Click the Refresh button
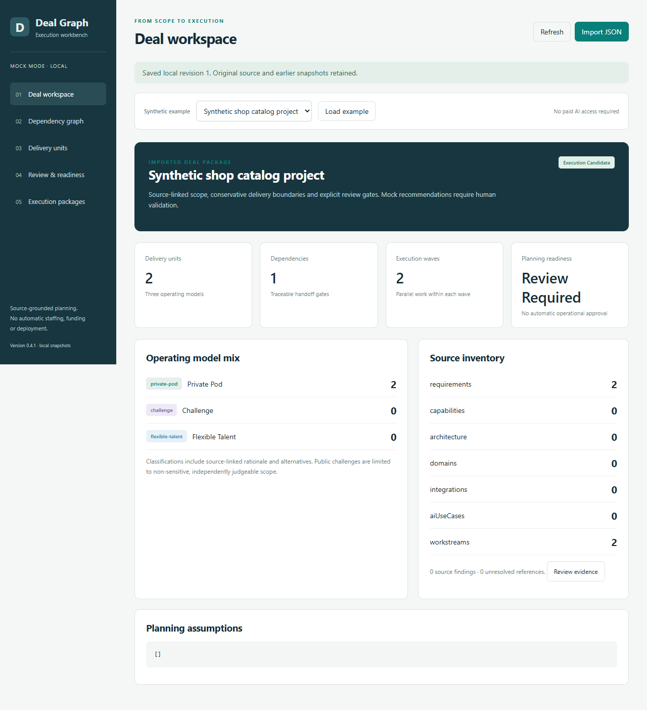The width and height of the screenshot is (647, 710). pyautogui.click(x=552, y=32)
